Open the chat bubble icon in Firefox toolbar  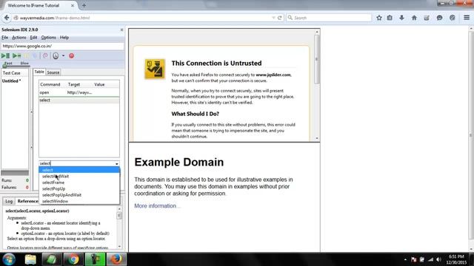coord(439,18)
